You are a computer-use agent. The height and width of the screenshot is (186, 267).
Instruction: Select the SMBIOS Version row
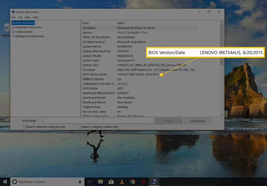click(x=140, y=79)
